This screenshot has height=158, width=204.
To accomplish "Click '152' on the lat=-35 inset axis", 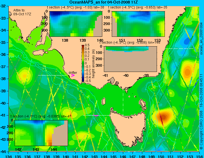I will click(x=140, y=40).
